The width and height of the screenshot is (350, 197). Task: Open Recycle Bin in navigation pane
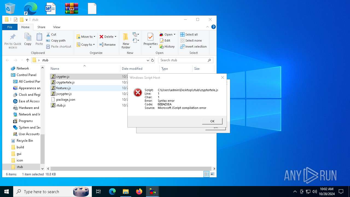[x=25, y=141]
